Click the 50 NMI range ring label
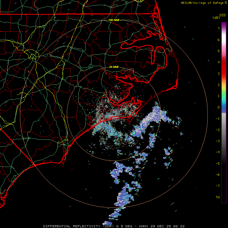The width and height of the screenshot is (228, 228). pos(114,67)
